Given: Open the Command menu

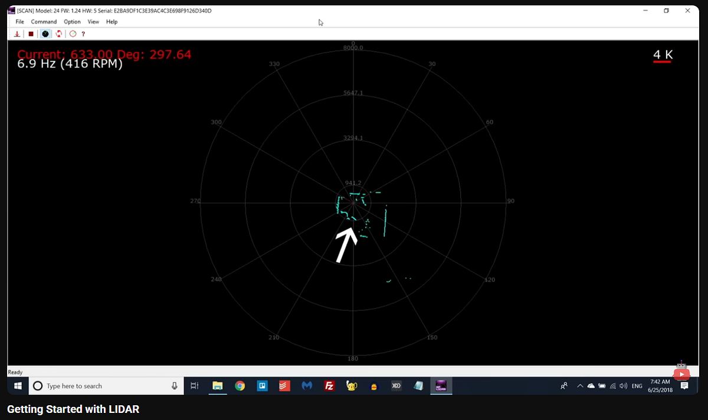Looking at the screenshot, I should [44, 22].
